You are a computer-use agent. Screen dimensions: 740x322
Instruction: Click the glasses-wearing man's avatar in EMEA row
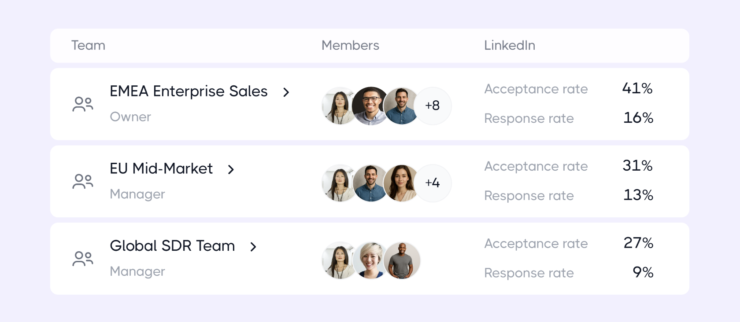(370, 106)
